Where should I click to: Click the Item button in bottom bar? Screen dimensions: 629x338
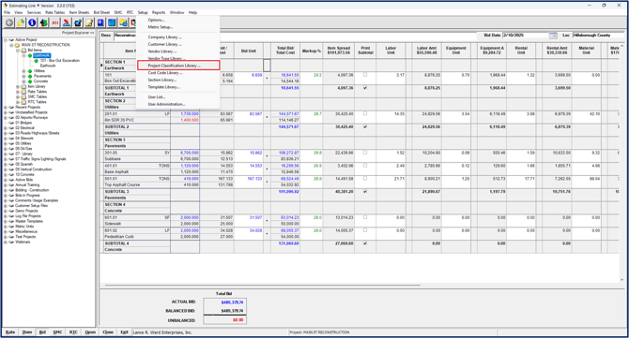pos(27,332)
